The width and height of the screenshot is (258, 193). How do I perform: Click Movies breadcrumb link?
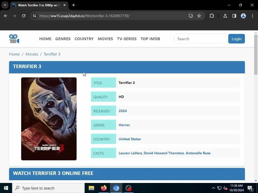click(32, 54)
